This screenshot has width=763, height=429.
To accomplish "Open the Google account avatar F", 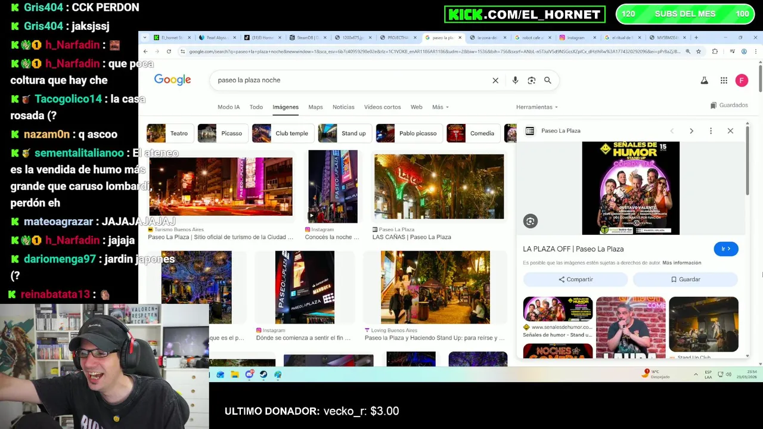I will tap(742, 80).
